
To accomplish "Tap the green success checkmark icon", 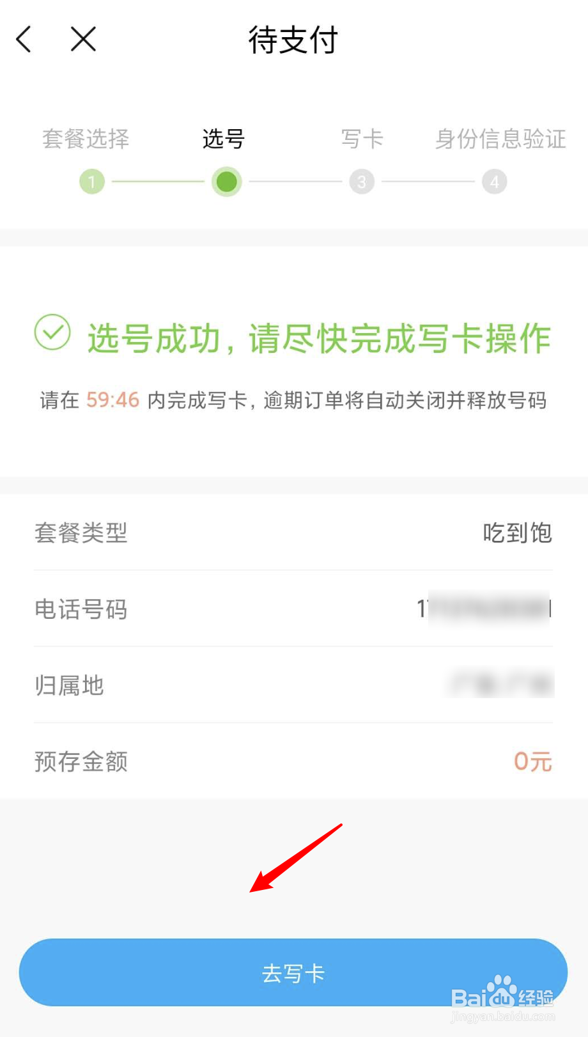I will tap(52, 332).
